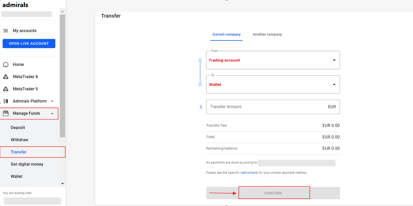This screenshot has width=413, height=206.
Task: Click the MetaTrader 5 icon
Action: coord(6,89)
